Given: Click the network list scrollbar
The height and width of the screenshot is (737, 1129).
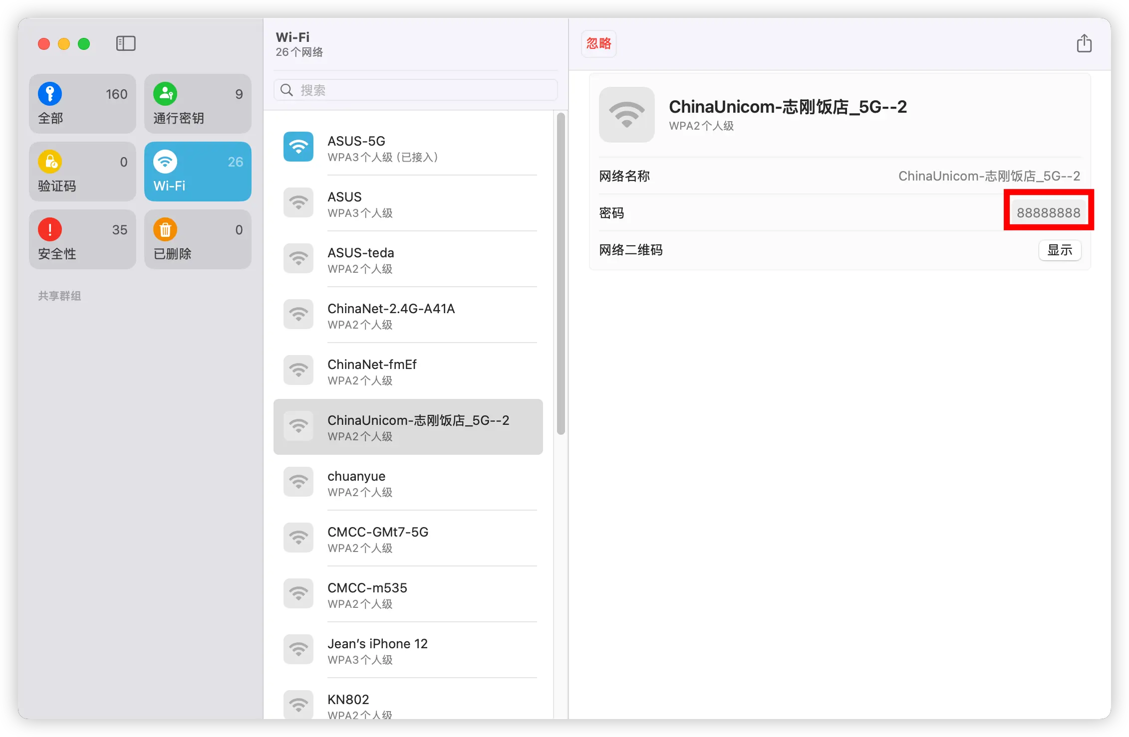Looking at the screenshot, I should 561,273.
